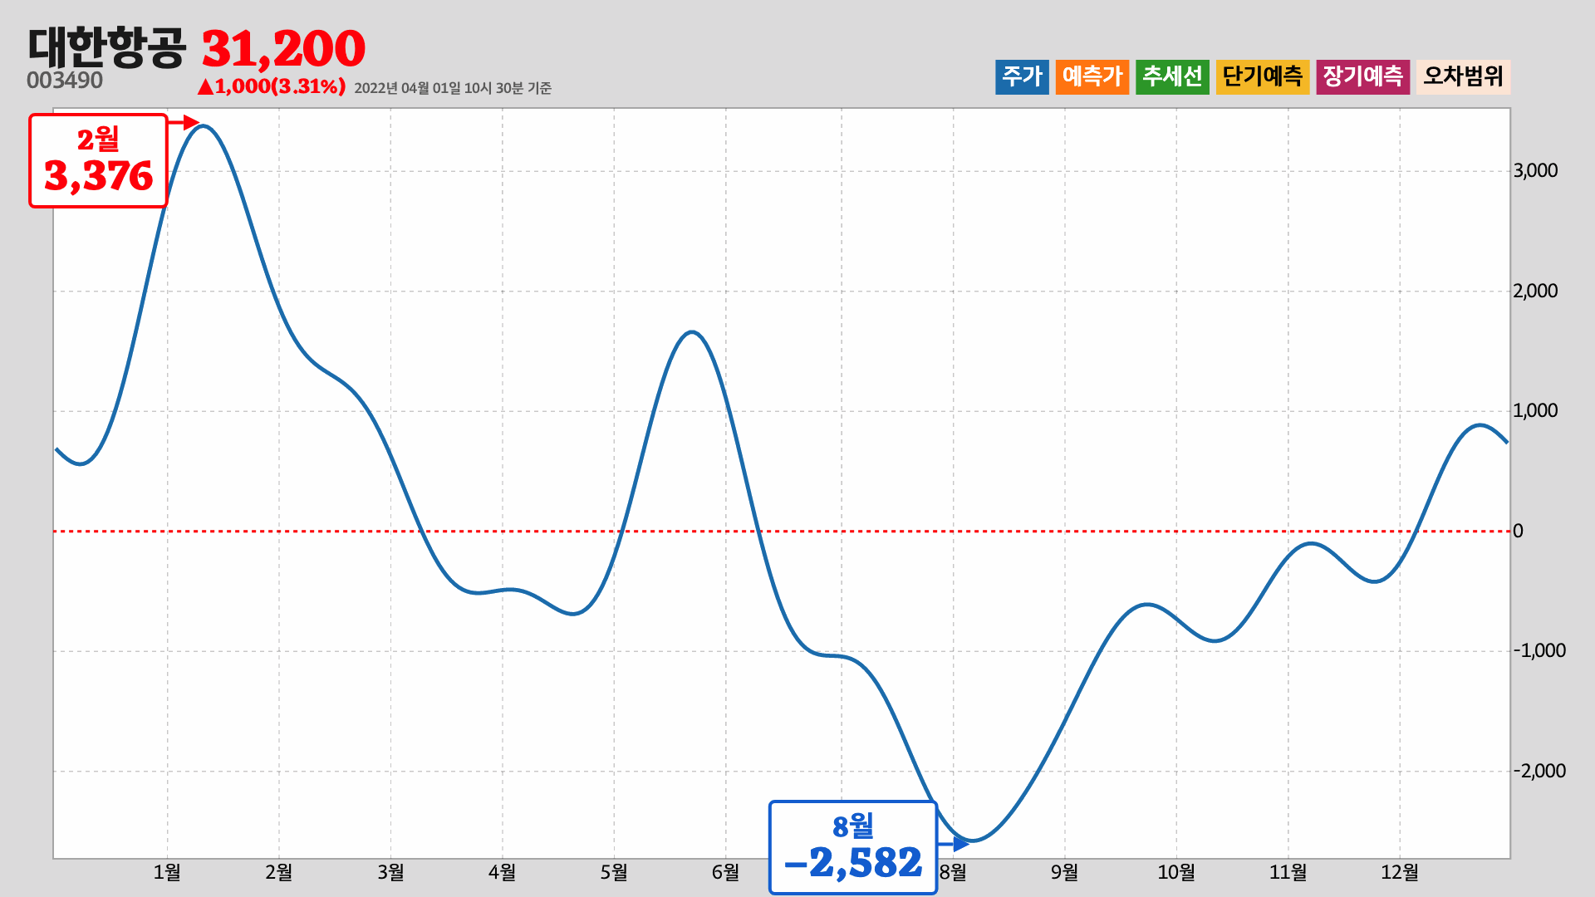Click the 예측가 orange legend label
The height and width of the screenshot is (897, 1595).
[1092, 76]
